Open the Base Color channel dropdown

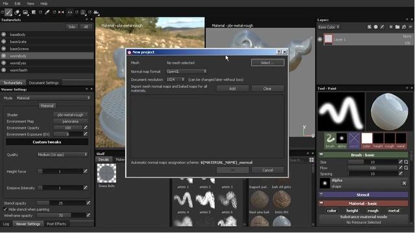pyautogui.click(x=329, y=27)
